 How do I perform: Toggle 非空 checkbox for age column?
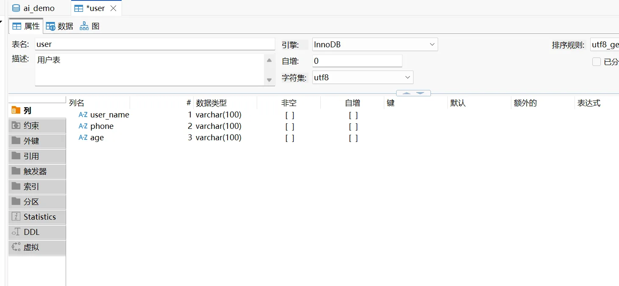pyautogui.click(x=290, y=138)
